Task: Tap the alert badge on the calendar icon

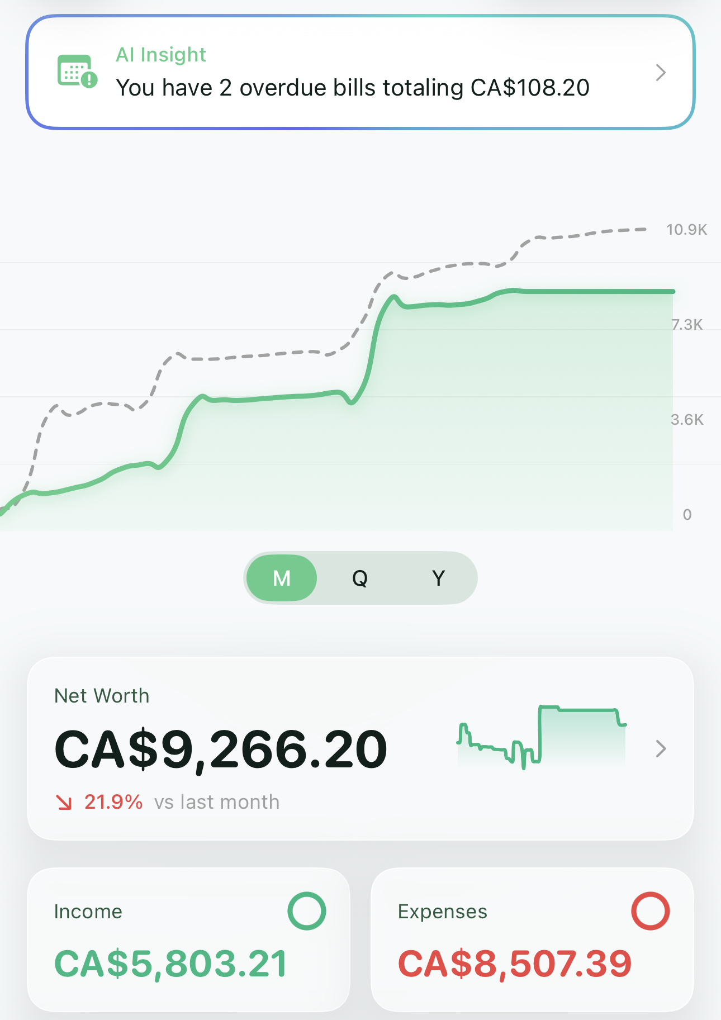Action: tap(89, 80)
